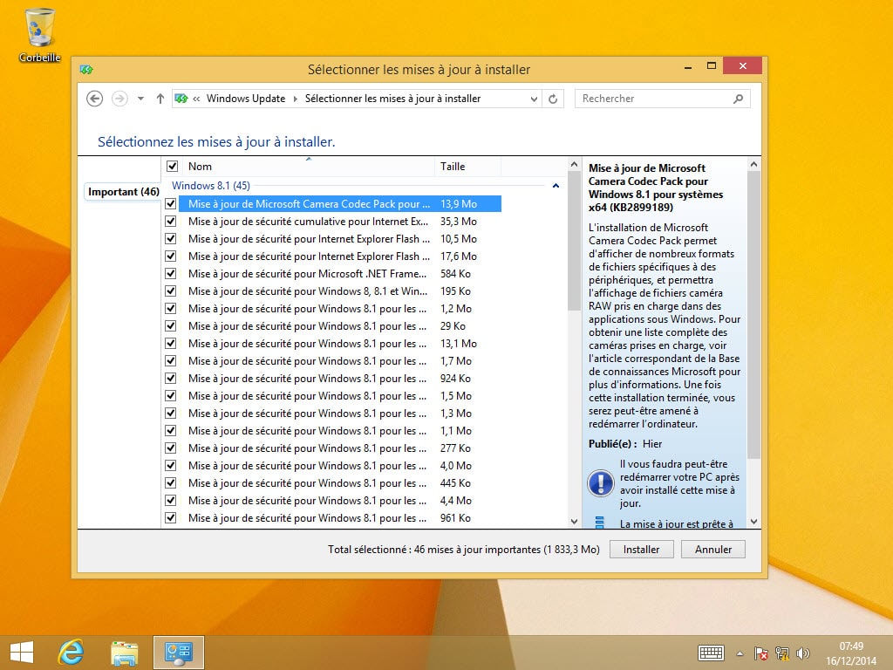Viewport: 893px width, 670px height.
Task: Uncheck the 1,1 Mo update checkbox
Action: (170, 431)
